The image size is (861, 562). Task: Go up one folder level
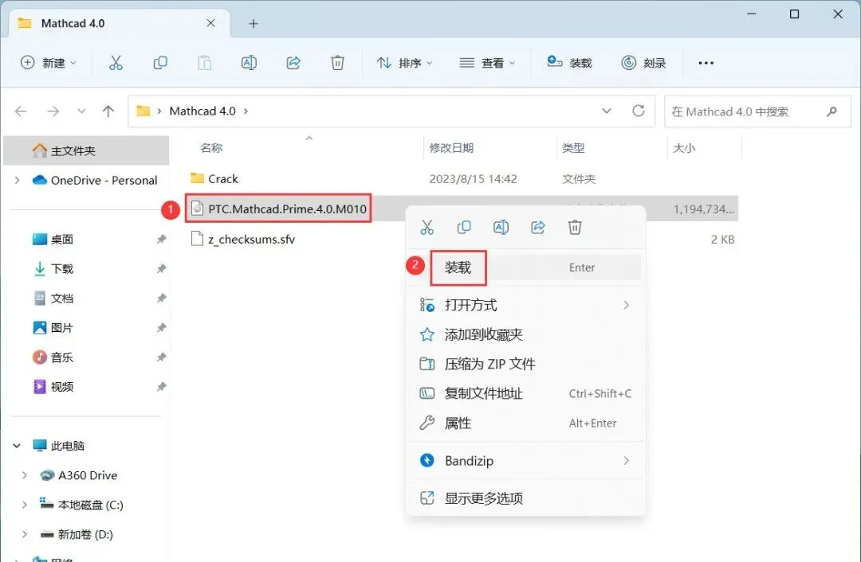point(108,111)
